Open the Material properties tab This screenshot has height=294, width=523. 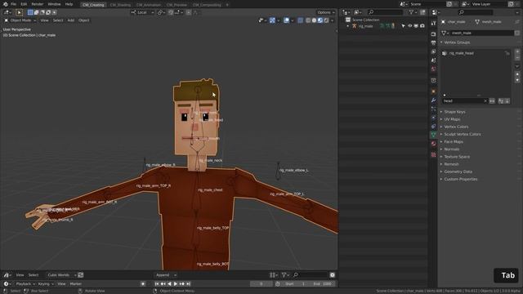[x=433, y=144]
